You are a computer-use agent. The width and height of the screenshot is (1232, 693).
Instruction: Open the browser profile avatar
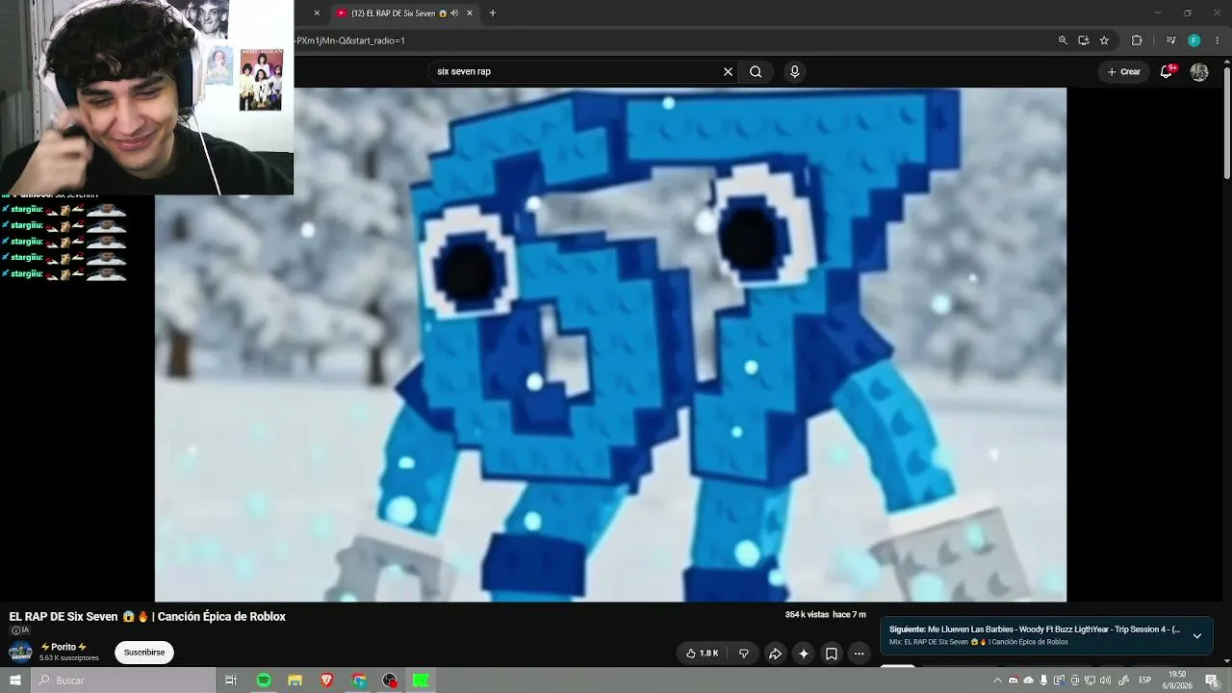click(1194, 40)
